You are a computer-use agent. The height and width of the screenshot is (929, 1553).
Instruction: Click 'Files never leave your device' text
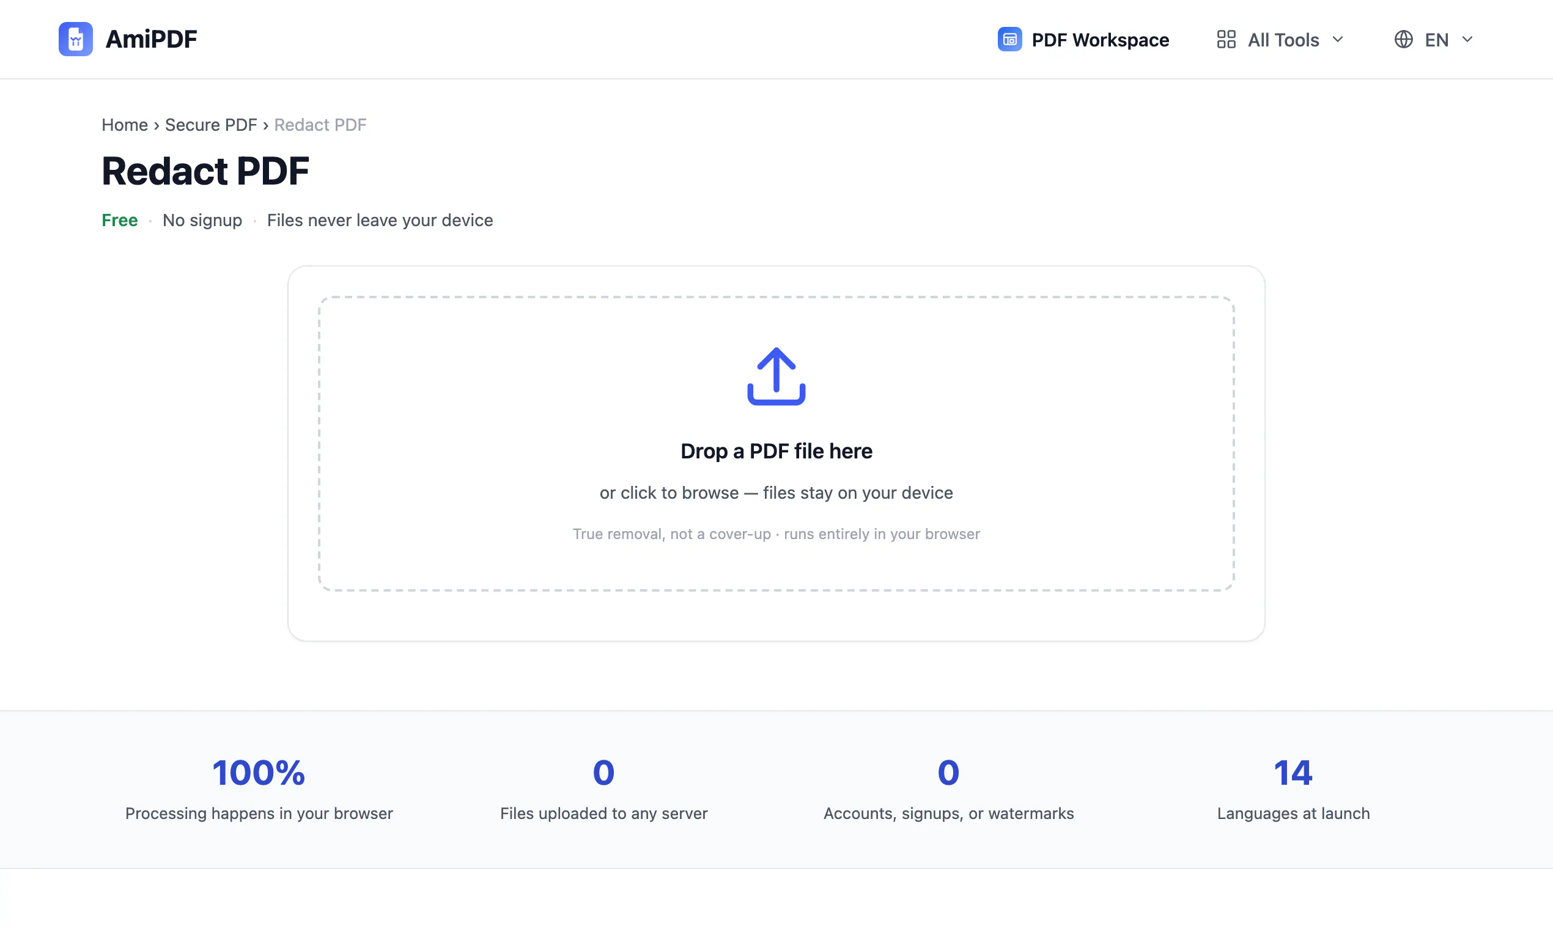(380, 221)
